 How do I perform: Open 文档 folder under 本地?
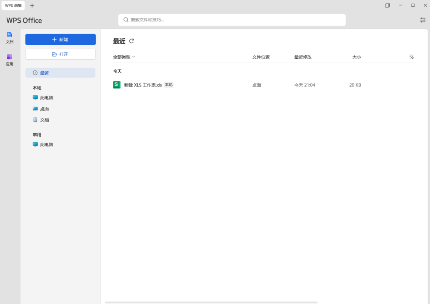point(44,120)
